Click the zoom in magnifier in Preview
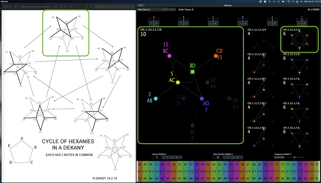 (66, 6)
